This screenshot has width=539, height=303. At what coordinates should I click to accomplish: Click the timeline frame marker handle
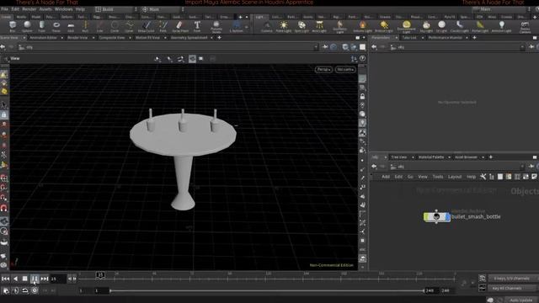point(100,275)
